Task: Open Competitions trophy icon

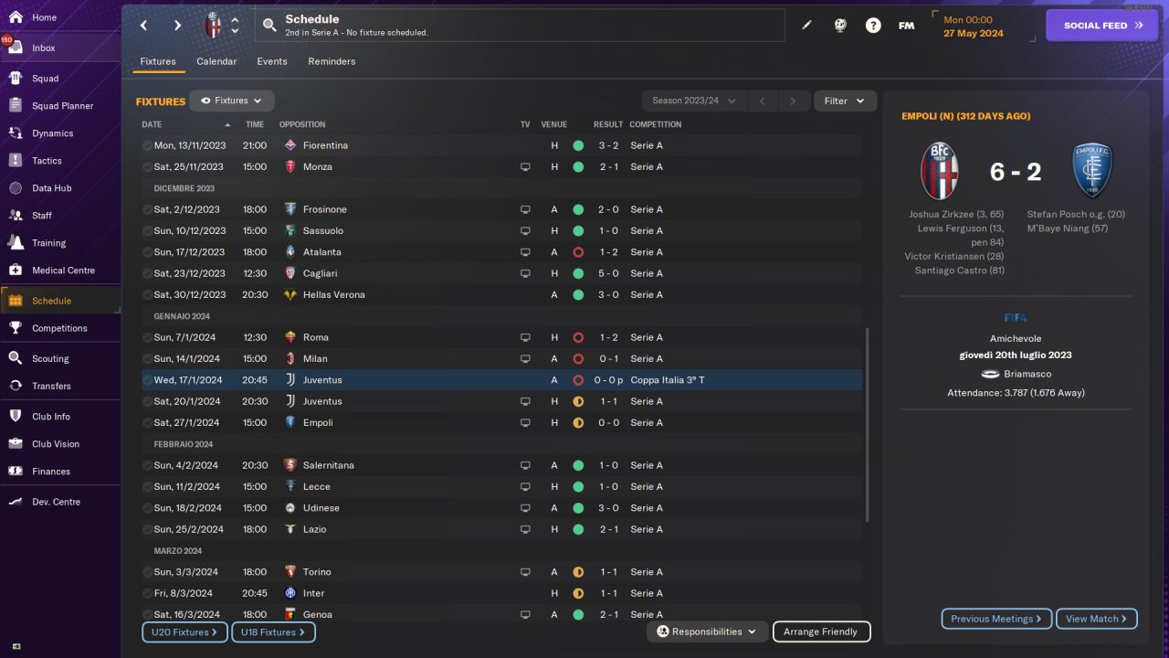Action: coord(16,328)
